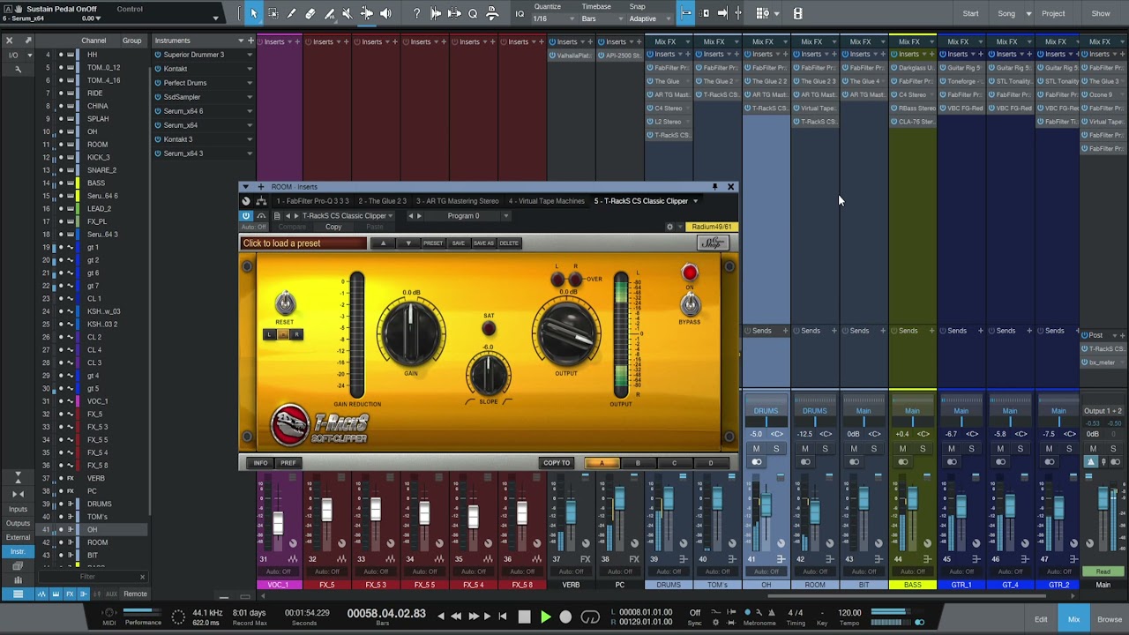Select plugin snapshot B
The width and height of the screenshot is (1129, 635).
pos(638,463)
